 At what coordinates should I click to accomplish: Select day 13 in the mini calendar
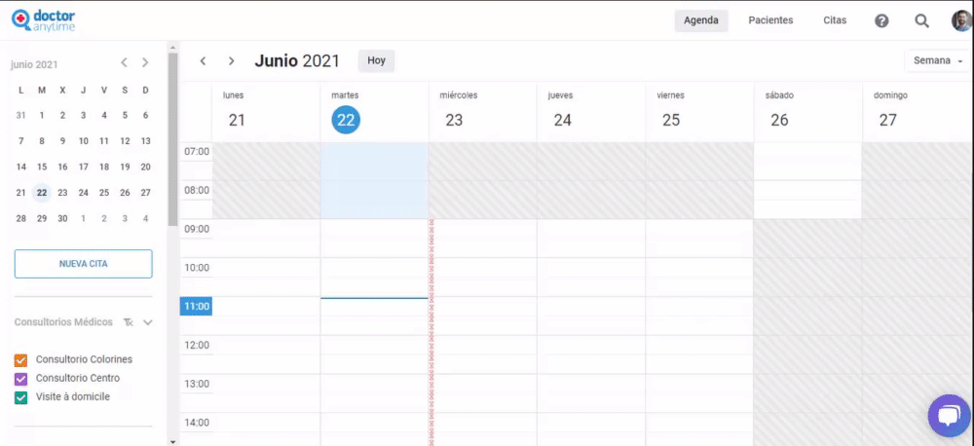pyautogui.click(x=145, y=141)
